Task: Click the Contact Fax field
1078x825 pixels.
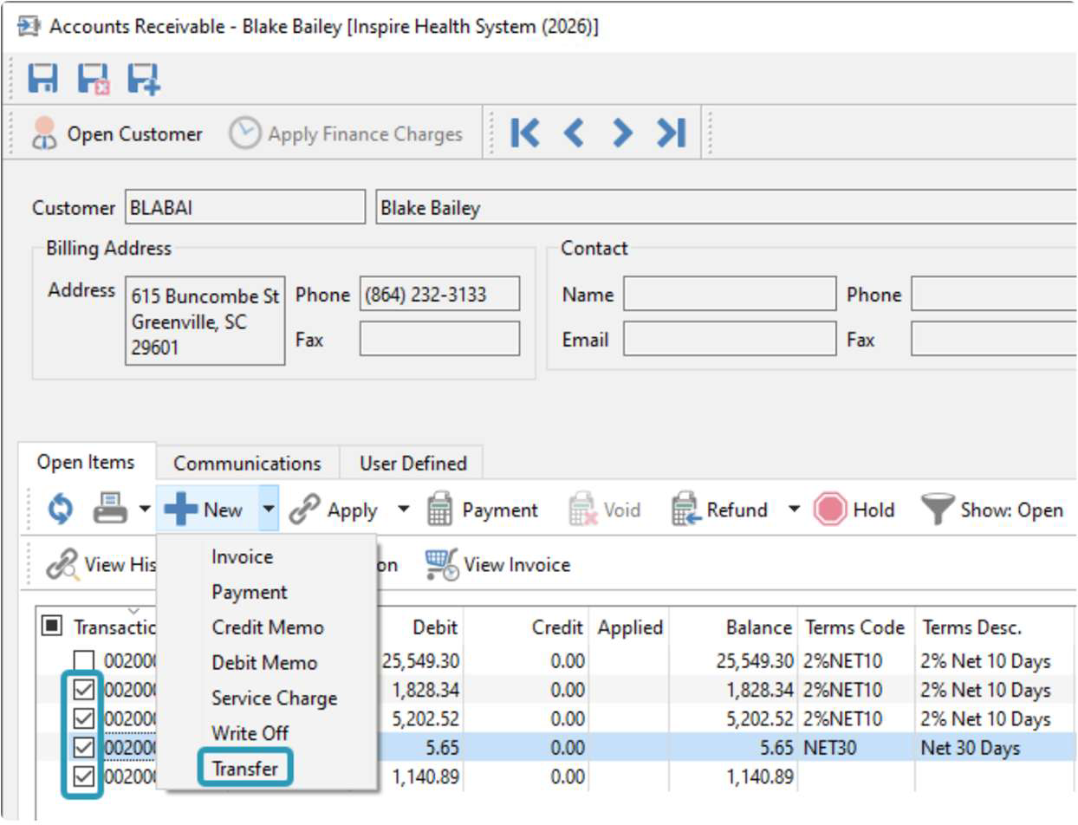Action: pos(993,339)
